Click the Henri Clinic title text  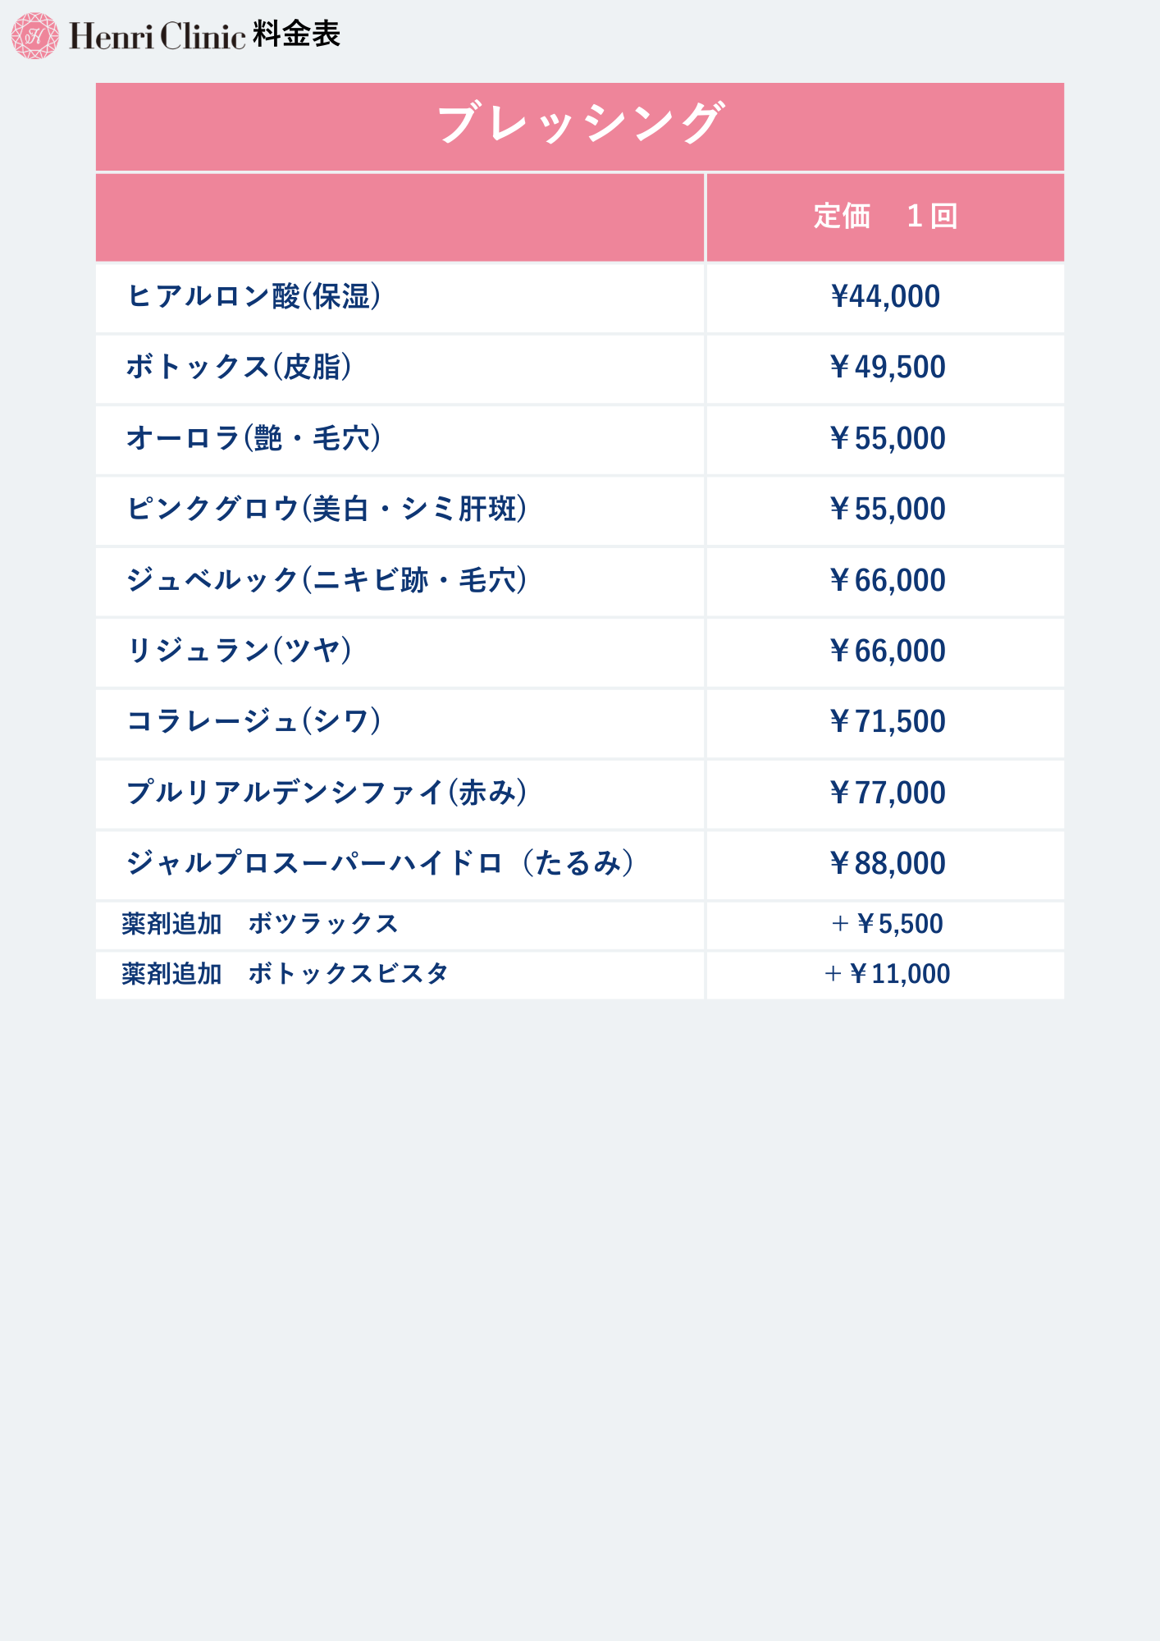point(157,36)
